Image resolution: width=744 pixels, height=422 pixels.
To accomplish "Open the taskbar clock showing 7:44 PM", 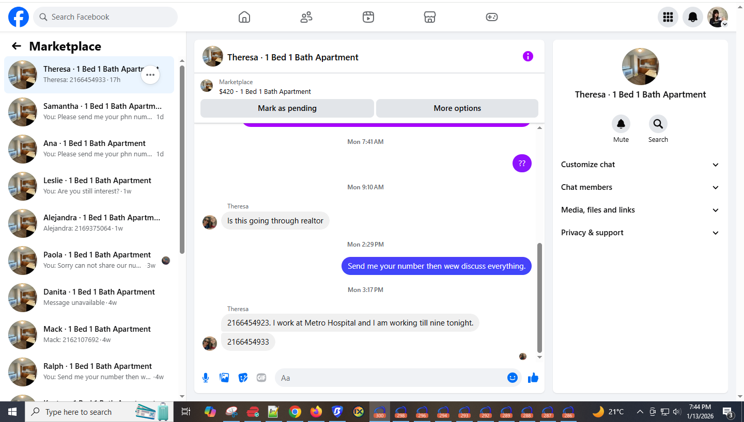I will click(700, 412).
